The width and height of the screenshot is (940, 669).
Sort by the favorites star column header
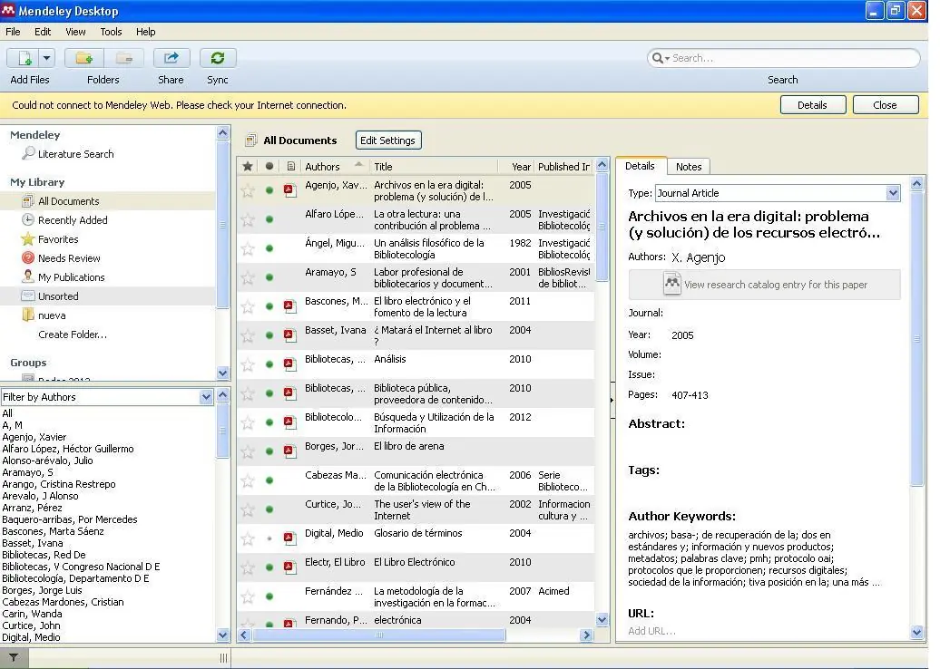point(247,167)
